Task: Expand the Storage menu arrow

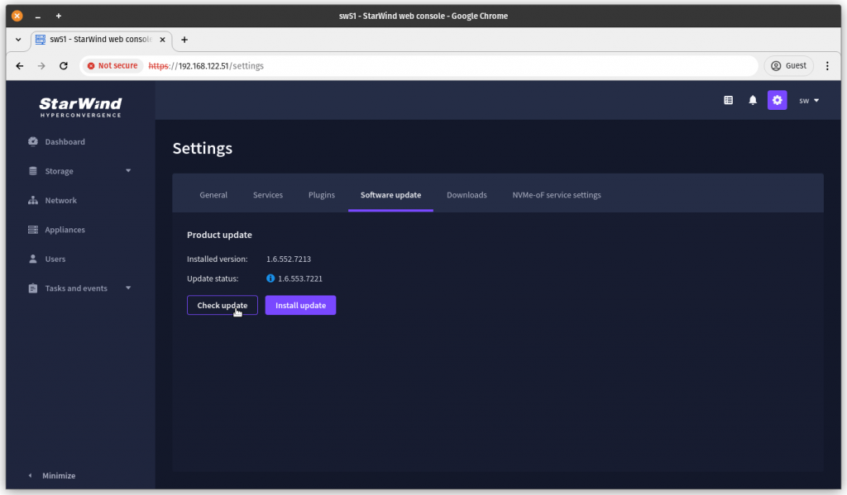Action: [x=128, y=170]
